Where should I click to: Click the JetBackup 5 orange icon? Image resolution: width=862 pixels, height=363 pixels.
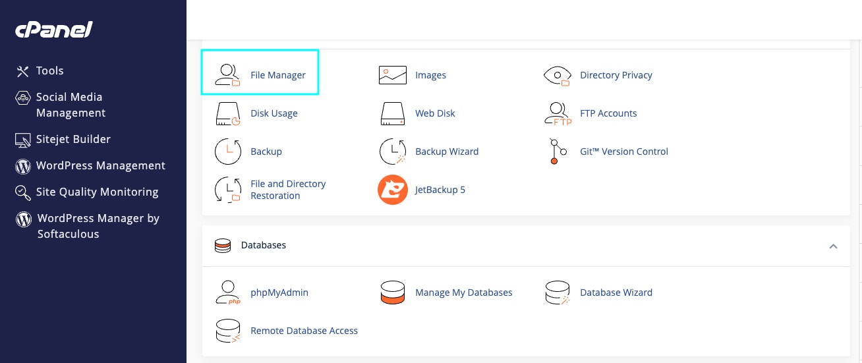(392, 190)
